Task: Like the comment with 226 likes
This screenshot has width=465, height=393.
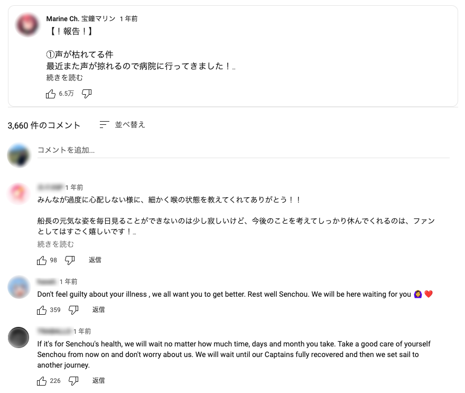Action: [42, 380]
